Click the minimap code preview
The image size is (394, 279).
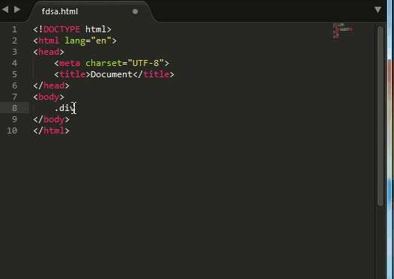[x=343, y=31]
